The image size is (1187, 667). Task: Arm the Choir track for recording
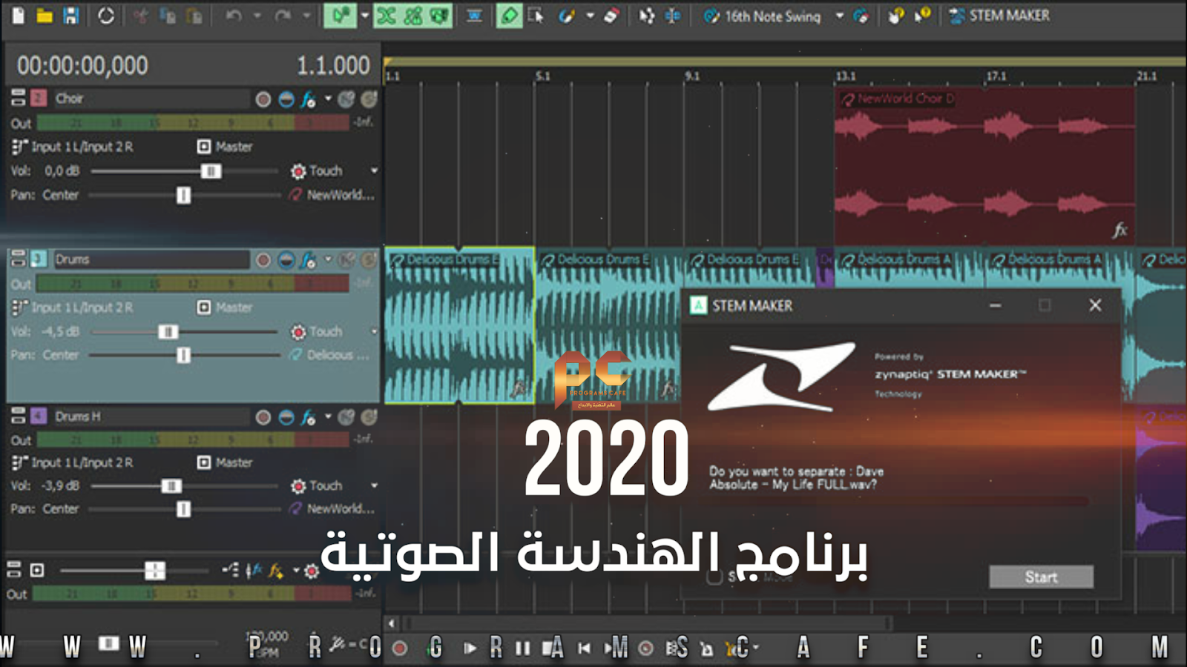click(263, 99)
